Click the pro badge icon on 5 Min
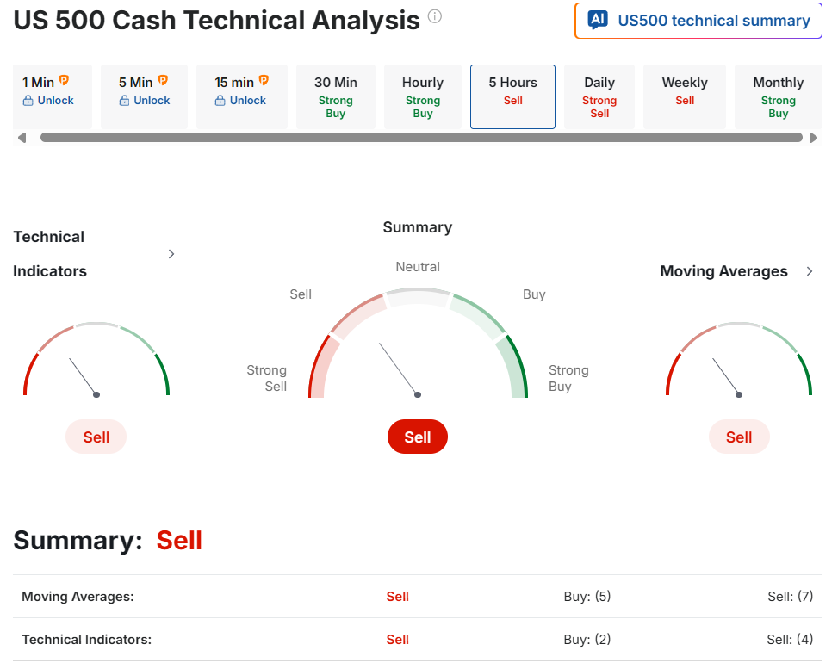Image resolution: width=838 pixels, height=663 pixels. (x=163, y=81)
